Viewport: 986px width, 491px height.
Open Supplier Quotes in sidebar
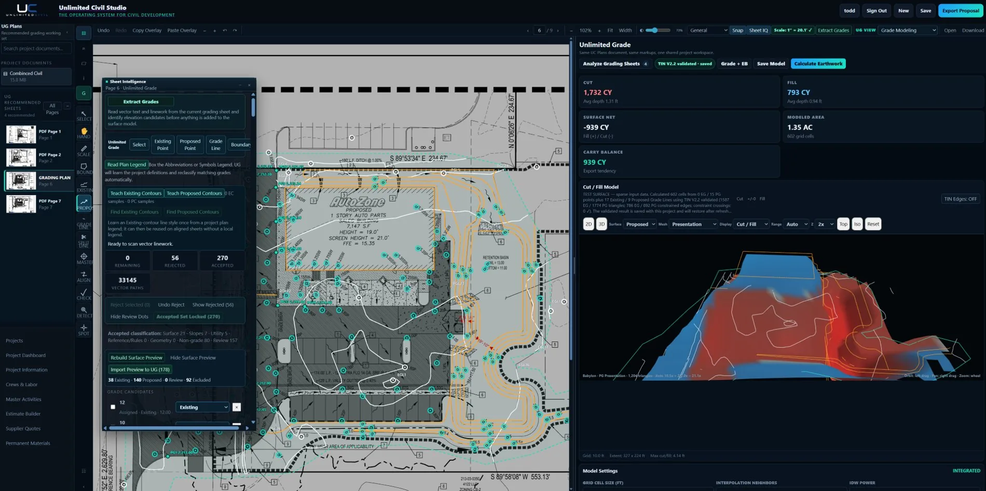coord(23,429)
